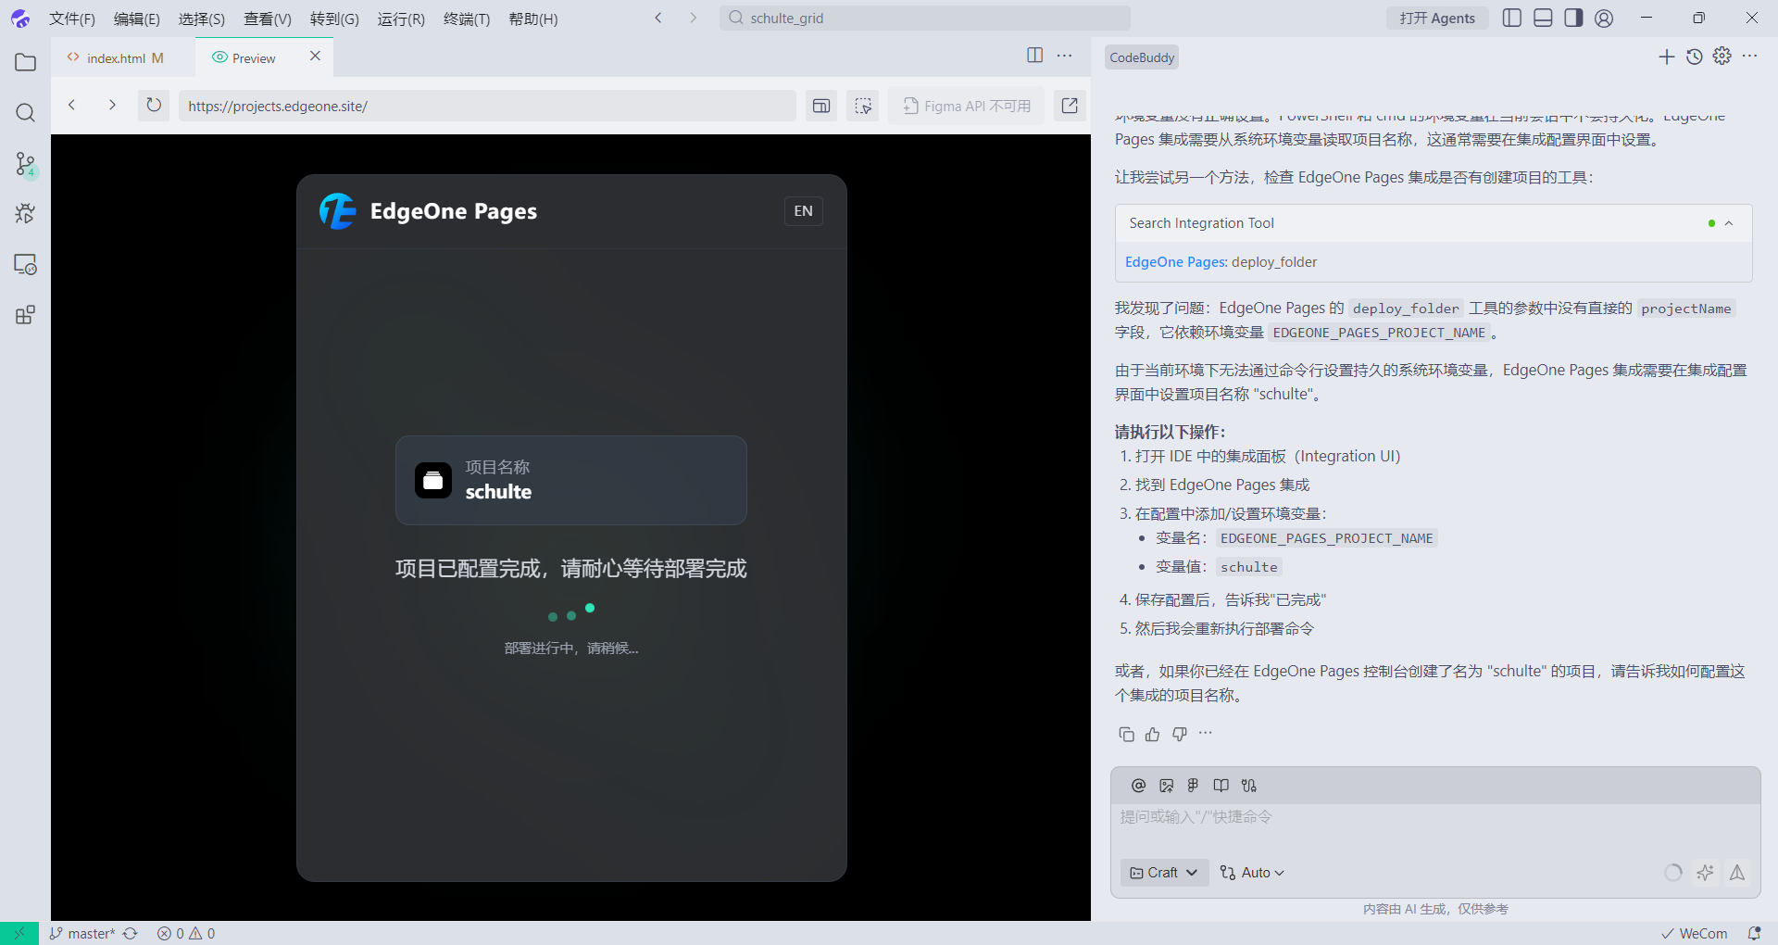Click the refresh icon in the preview toolbar
The image size is (1778, 945).
pyautogui.click(x=153, y=106)
